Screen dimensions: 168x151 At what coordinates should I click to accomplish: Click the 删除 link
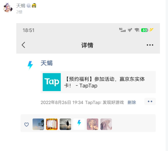132,102
